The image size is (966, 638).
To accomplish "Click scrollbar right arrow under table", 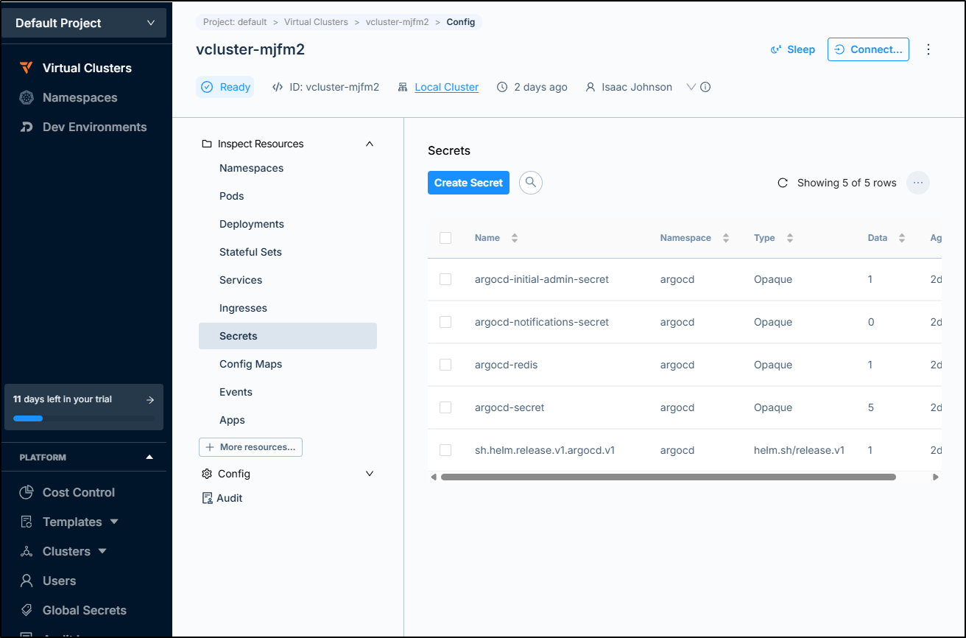I will coord(936,477).
